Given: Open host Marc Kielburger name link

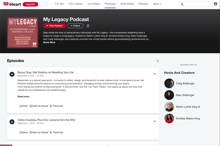Looking at the screenshot, I should pyautogui.click(x=185, y=95).
